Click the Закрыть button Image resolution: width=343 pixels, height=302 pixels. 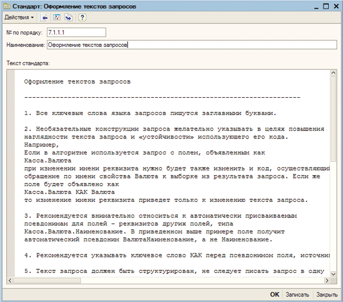pyautogui.click(x=327, y=295)
